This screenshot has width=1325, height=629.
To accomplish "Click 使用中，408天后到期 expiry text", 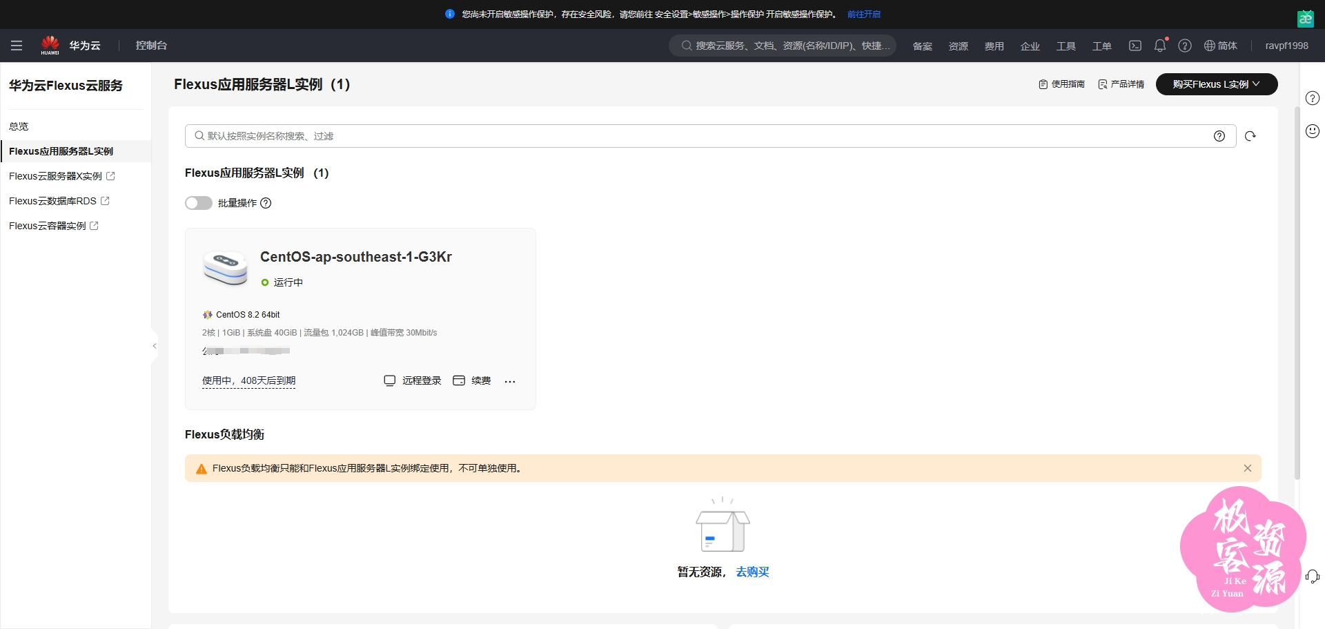I will (x=248, y=381).
